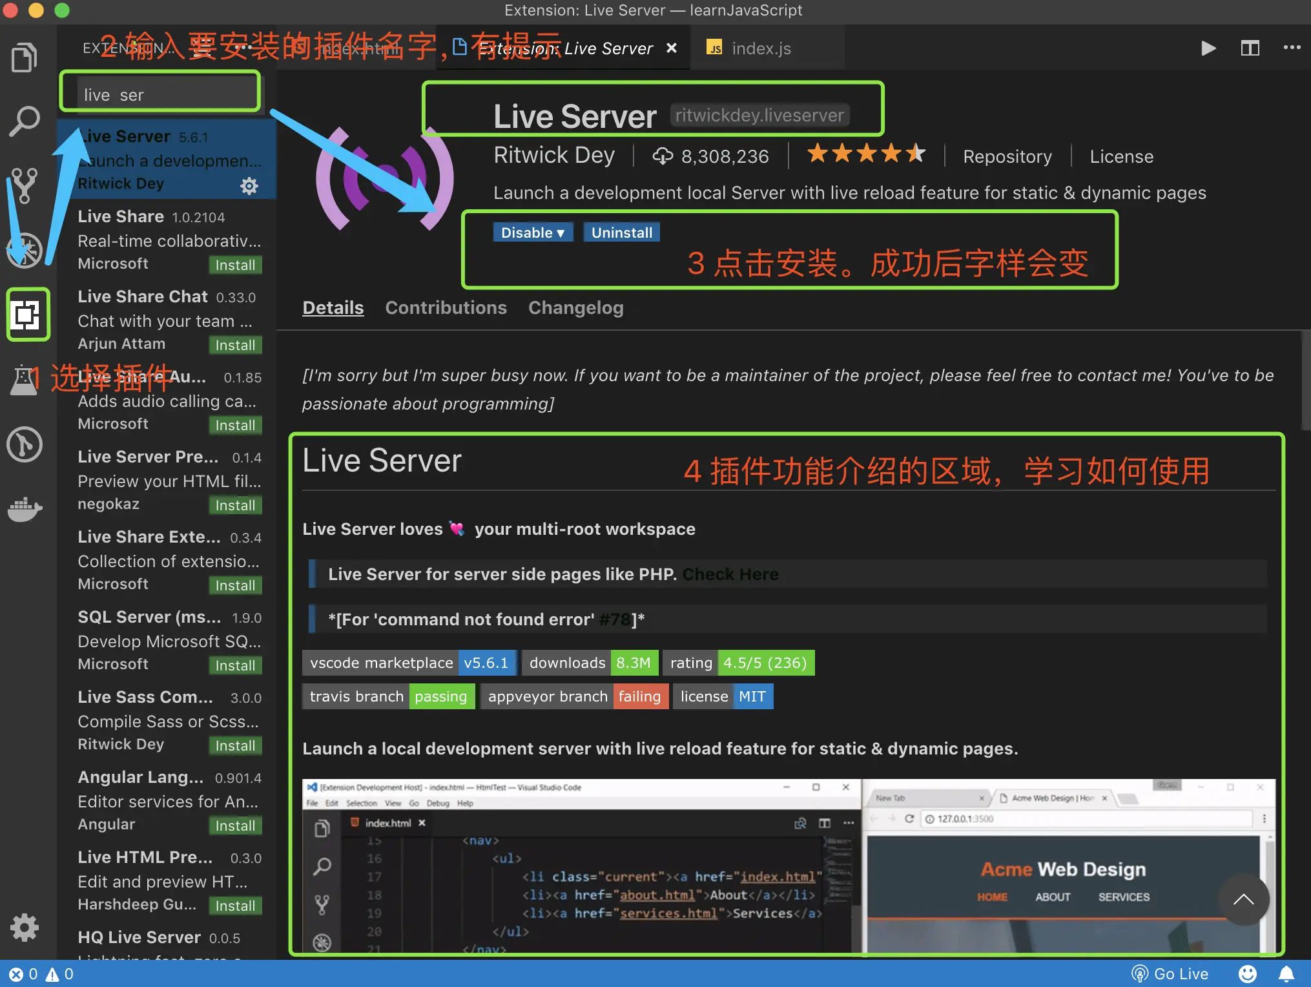Open the Test beaker view icon

tap(25, 379)
